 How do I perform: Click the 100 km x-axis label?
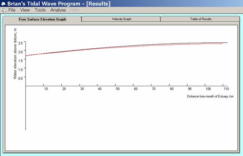(x=208, y=89)
